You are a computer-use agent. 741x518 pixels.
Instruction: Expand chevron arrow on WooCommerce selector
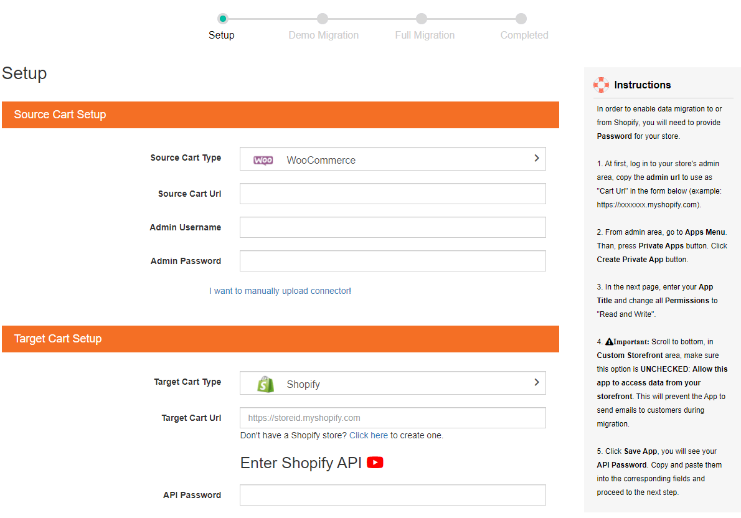tap(536, 158)
